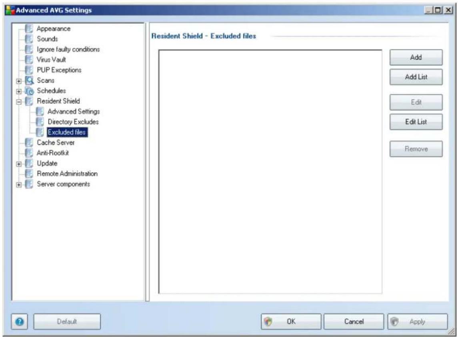Open Virus Vault settings

click(x=51, y=60)
